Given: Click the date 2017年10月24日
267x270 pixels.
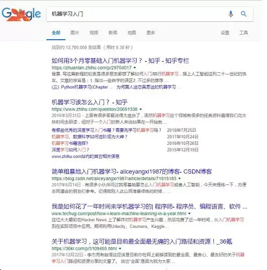Looking at the screenshot, I should [x=183, y=137].
